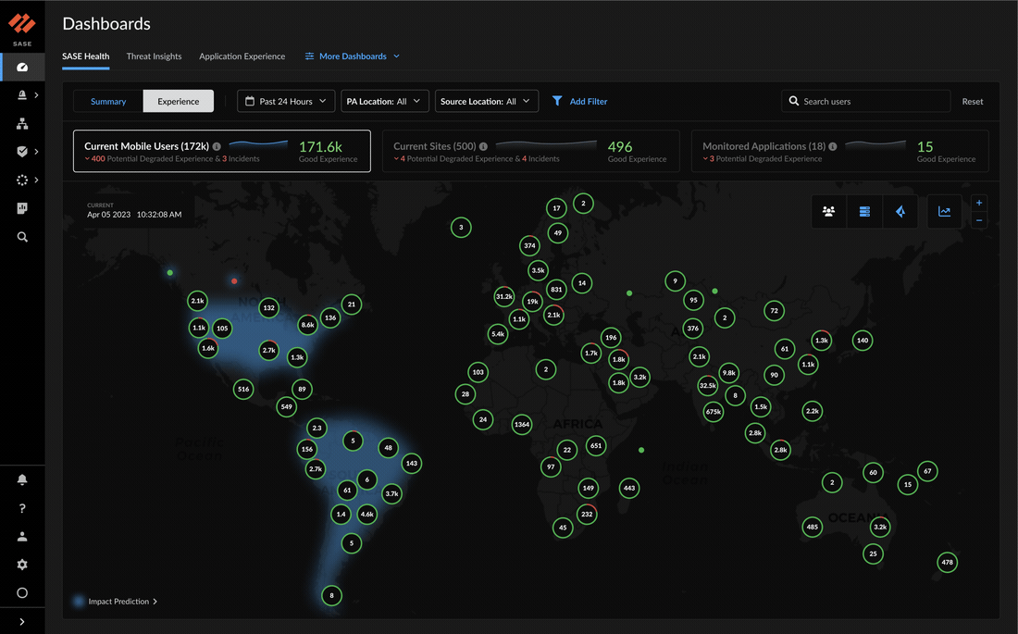Open the PA Location filter dropdown
Screen dimensions: 1018x634
point(384,101)
